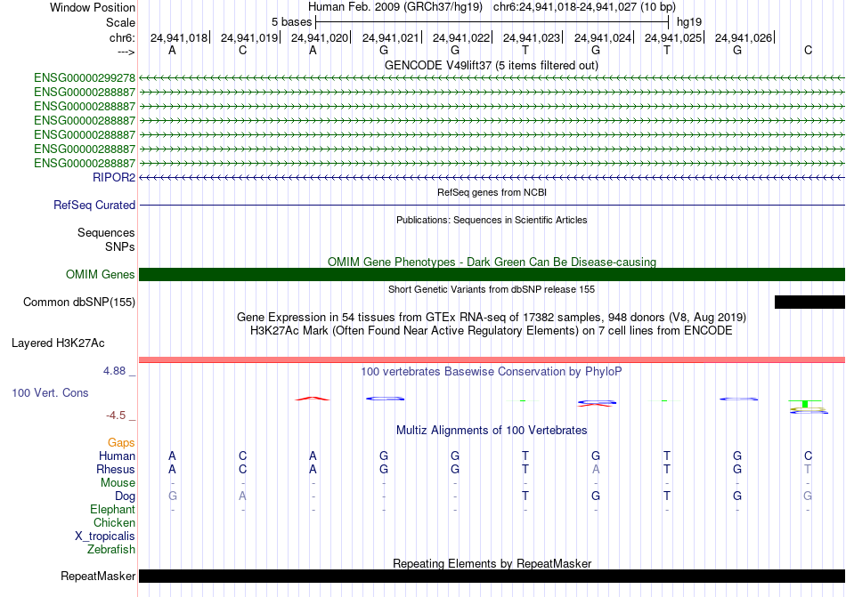
Task: Click the black RepeatMasker element bar
Action: click(492, 576)
